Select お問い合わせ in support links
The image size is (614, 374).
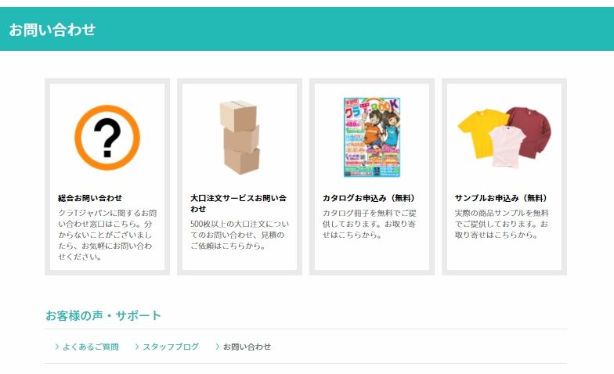[x=247, y=347]
